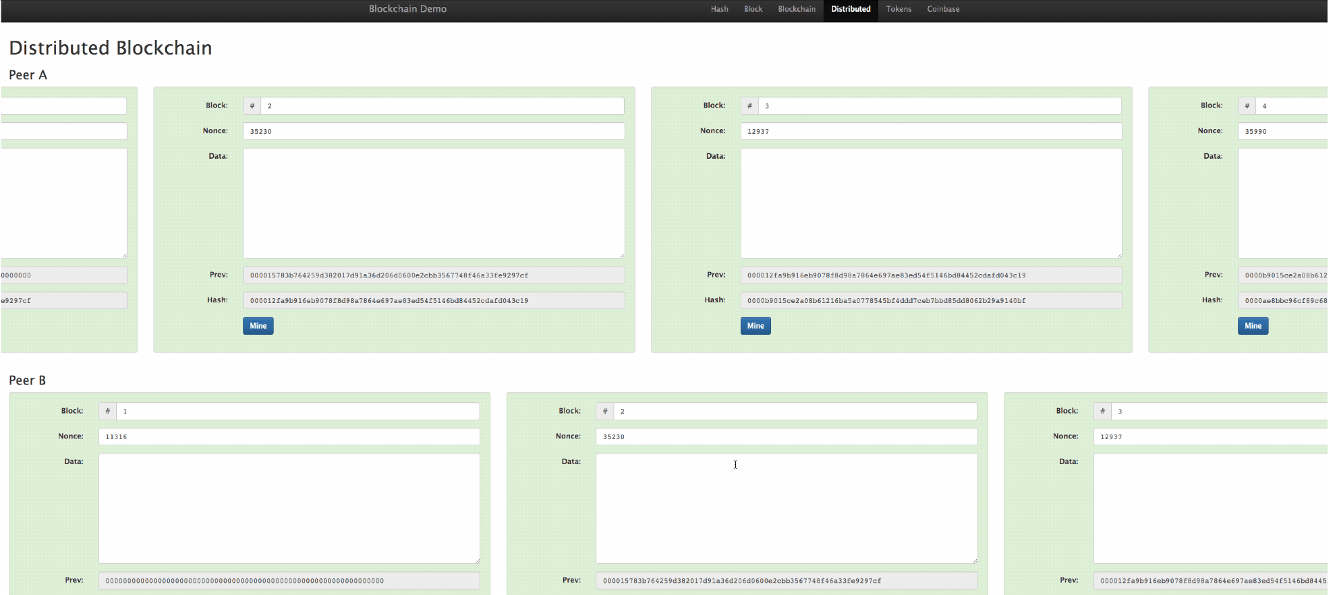
Task: Select Peer B block 2 Prev hash field
Action: click(x=786, y=581)
